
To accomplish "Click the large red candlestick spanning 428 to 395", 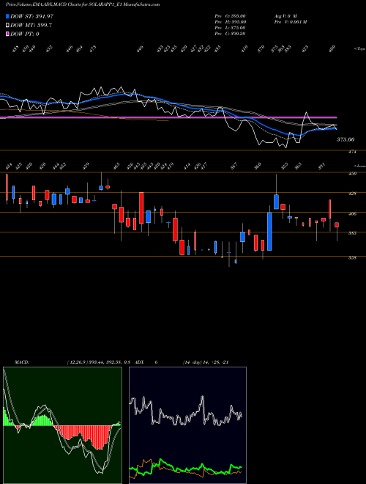I will [x=141, y=208].
